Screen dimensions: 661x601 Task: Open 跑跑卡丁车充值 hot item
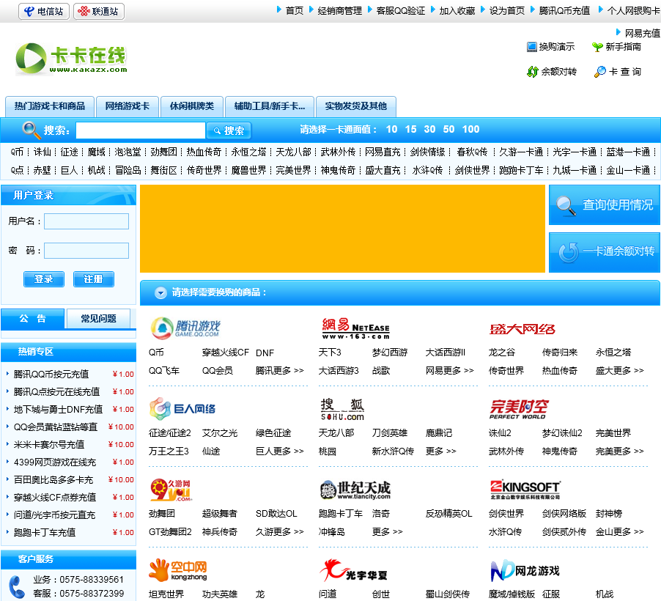(45, 533)
